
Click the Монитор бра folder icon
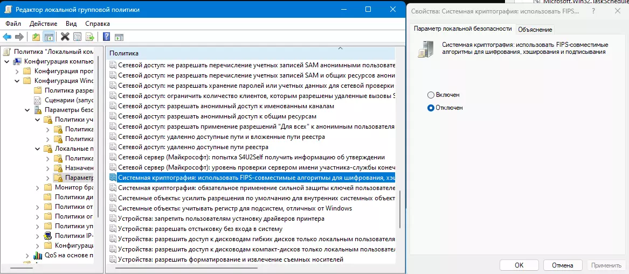point(48,187)
